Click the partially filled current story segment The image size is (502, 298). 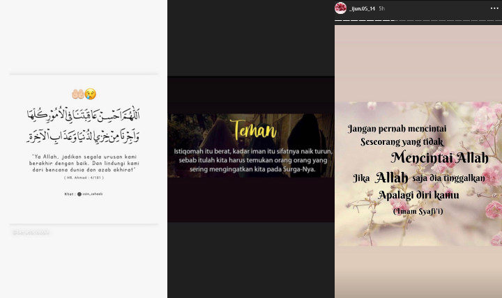[x=394, y=20]
